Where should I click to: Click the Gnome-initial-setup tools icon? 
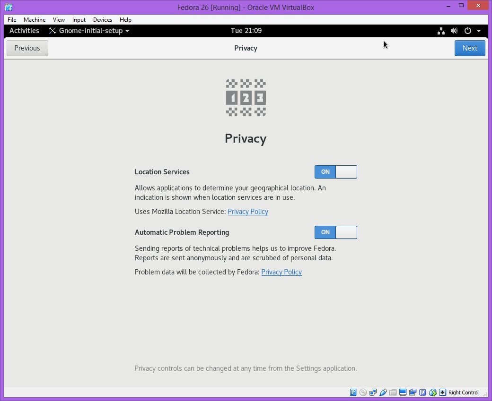[x=53, y=31]
